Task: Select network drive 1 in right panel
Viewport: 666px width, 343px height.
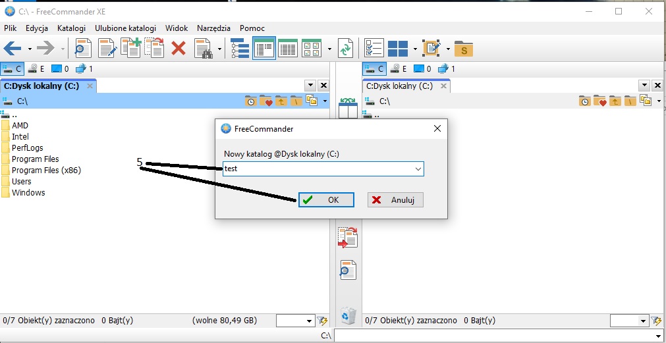Action: coord(447,68)
